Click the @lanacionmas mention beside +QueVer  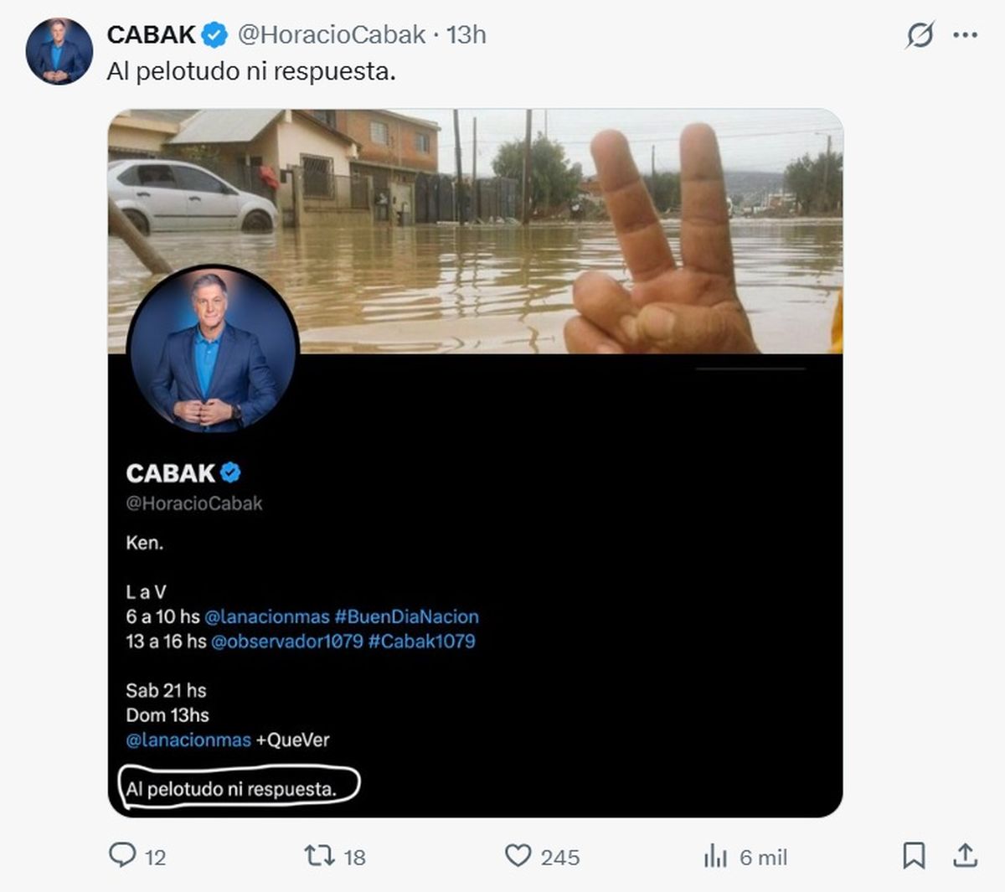coord(188,740)
